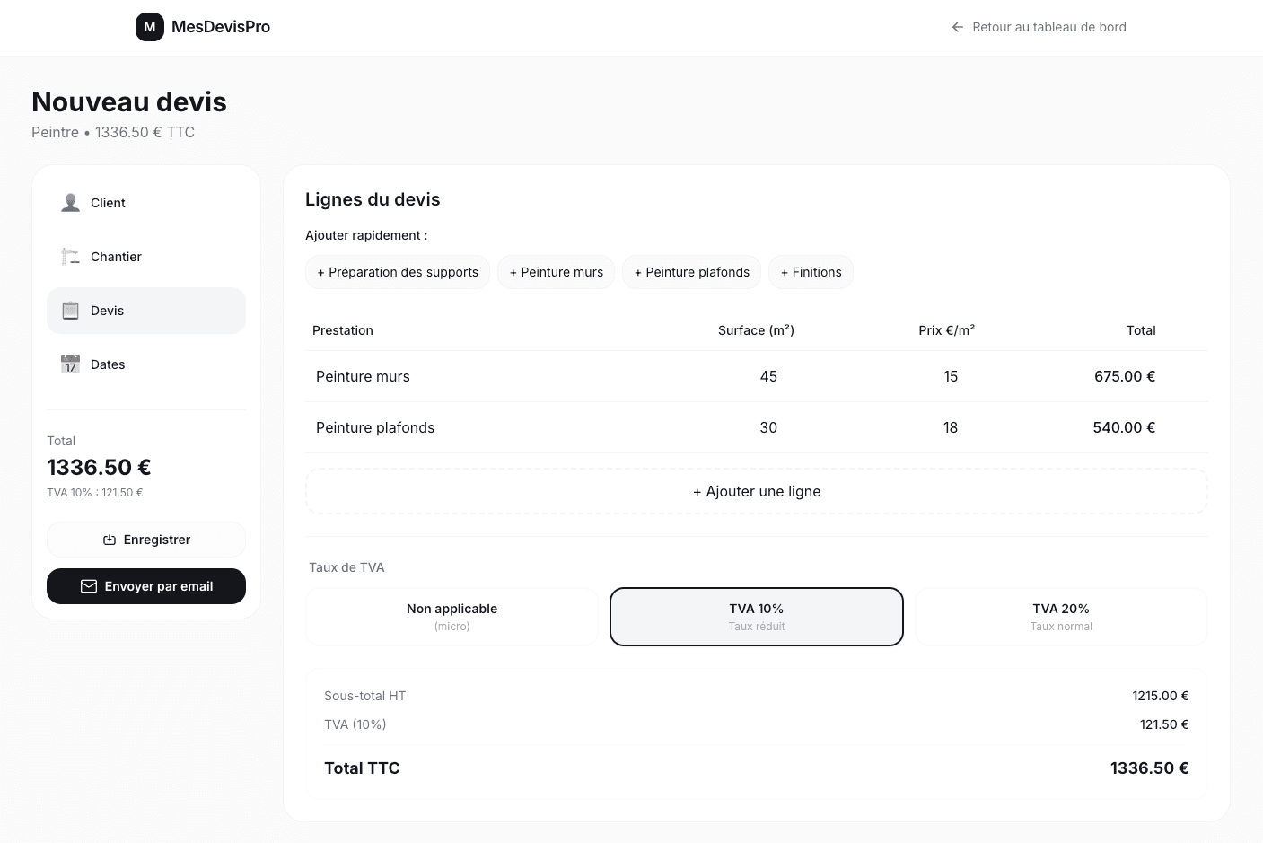Screen dimensions: 1263x843
Task: Click the Ajouter une ligne button
Action: [x=756, y=491]
